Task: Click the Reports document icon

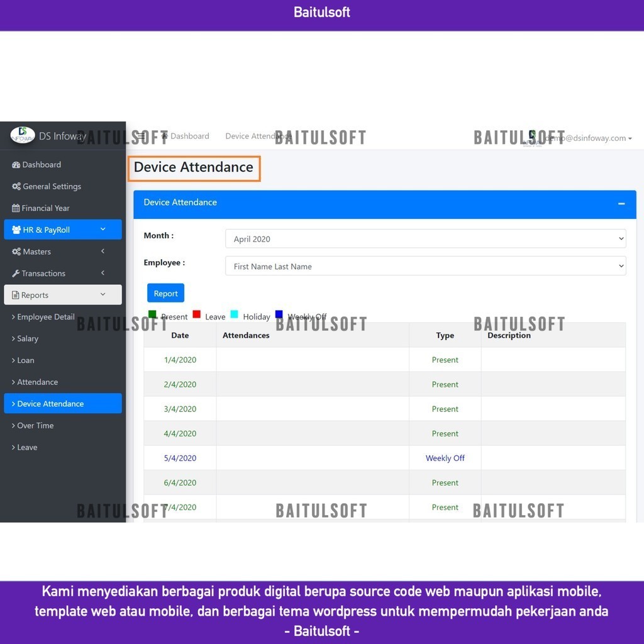Action: (15, 295)
